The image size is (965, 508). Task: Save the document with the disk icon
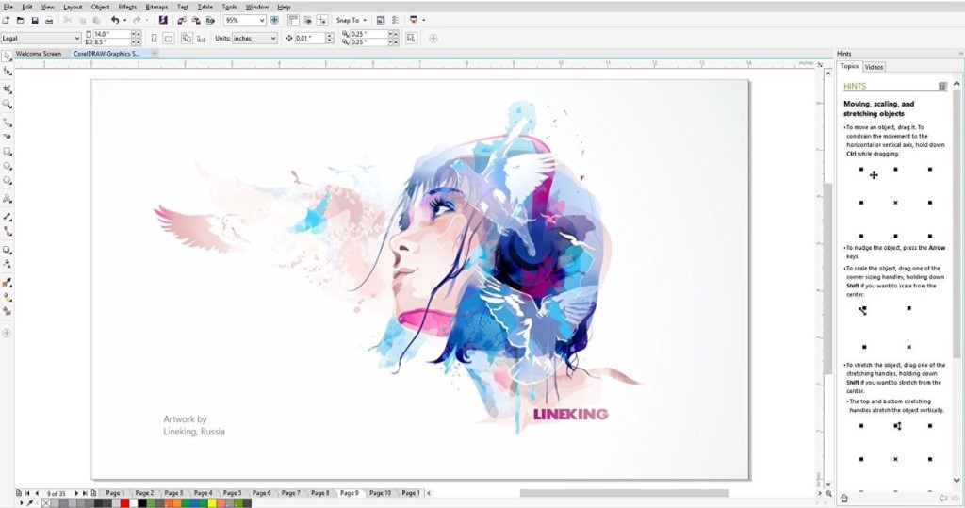[35, 21]
